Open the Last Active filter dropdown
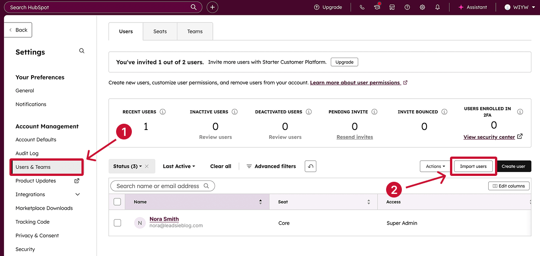Screen dimensions: 540x256 (x=179, y=166)
